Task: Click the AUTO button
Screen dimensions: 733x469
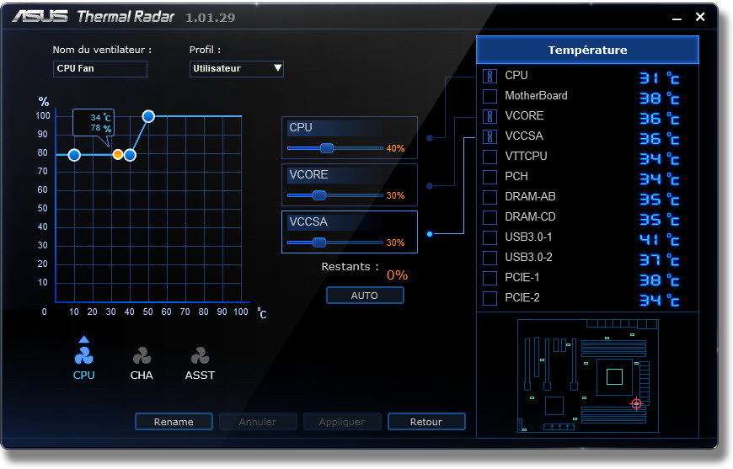Action: (x=365, y=296)
